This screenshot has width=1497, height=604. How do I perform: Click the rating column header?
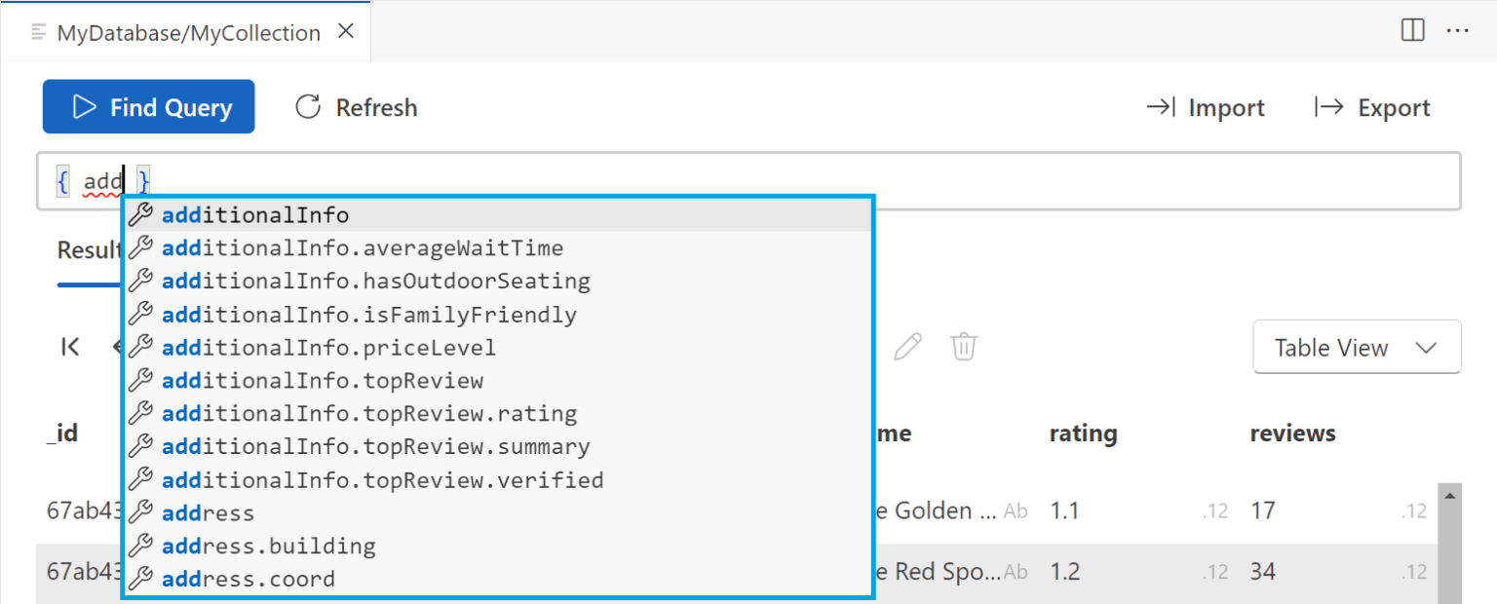click(1083, 434)
